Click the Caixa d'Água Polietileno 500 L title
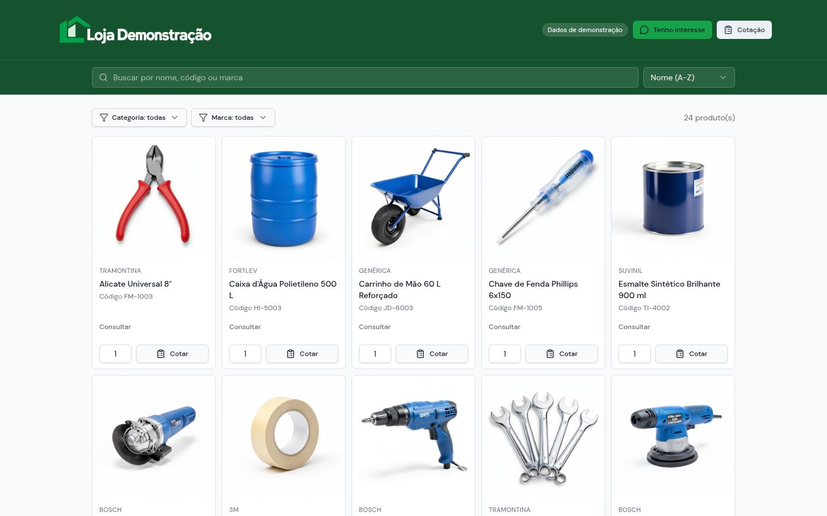Image resolution: width=827 pixels, height=516 pixels. 283,290
